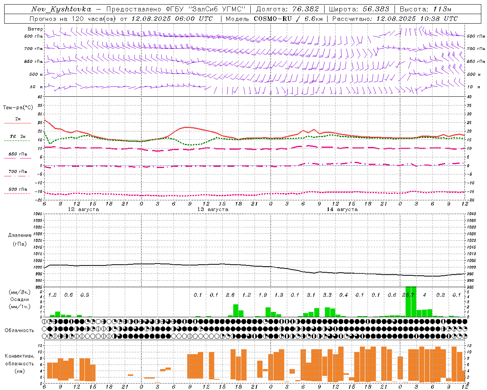Click the '12 августа' date label
The image size is (487, 390).
pyautogui.click(x=83, y=209)
